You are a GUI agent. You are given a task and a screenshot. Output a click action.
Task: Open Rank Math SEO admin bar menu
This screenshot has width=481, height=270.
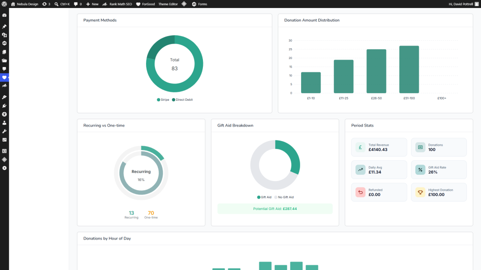pyautogui.click(x=117, y=4)
